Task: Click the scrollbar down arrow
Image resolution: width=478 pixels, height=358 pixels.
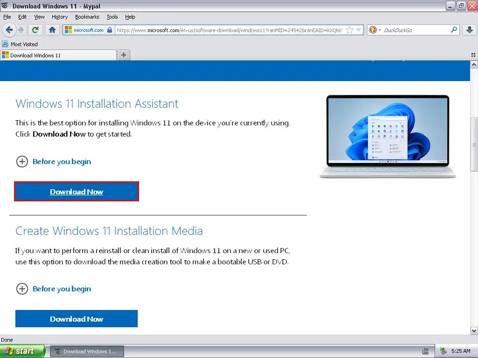Action: point(474,330)
